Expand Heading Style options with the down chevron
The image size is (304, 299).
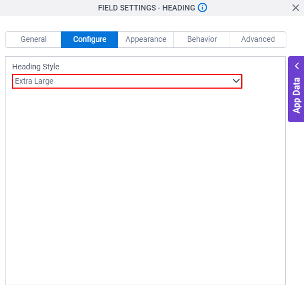click(236, 81)
